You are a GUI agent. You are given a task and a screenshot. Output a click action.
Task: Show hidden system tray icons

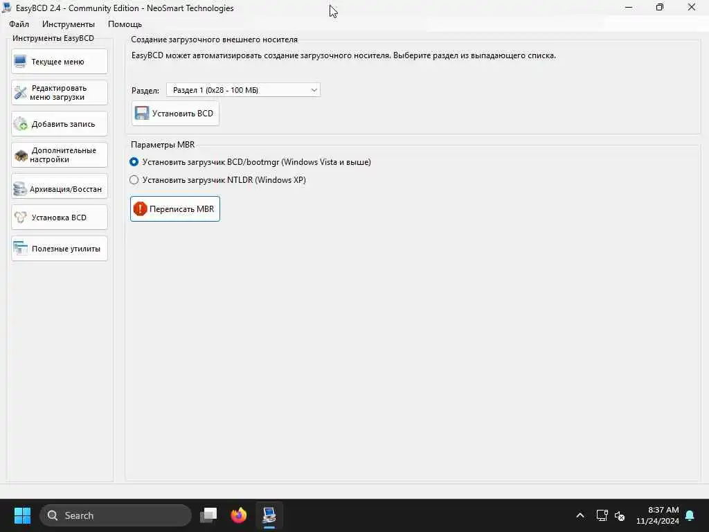[580, 515]
